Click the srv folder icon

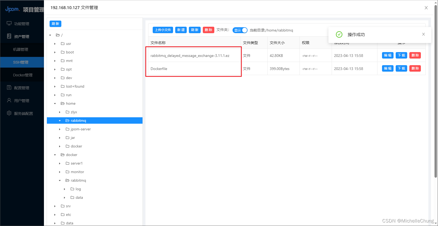point(63,206)
